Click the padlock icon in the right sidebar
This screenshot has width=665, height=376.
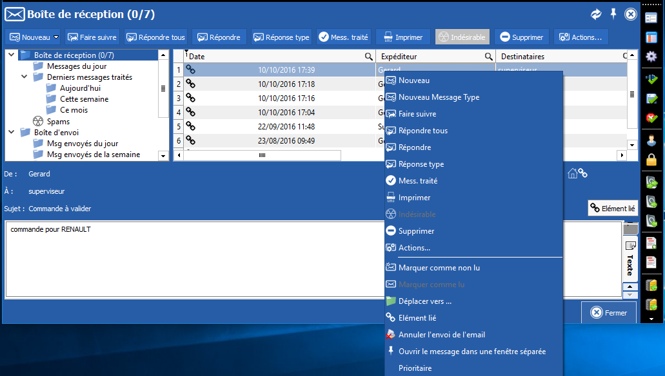point(651,160)
